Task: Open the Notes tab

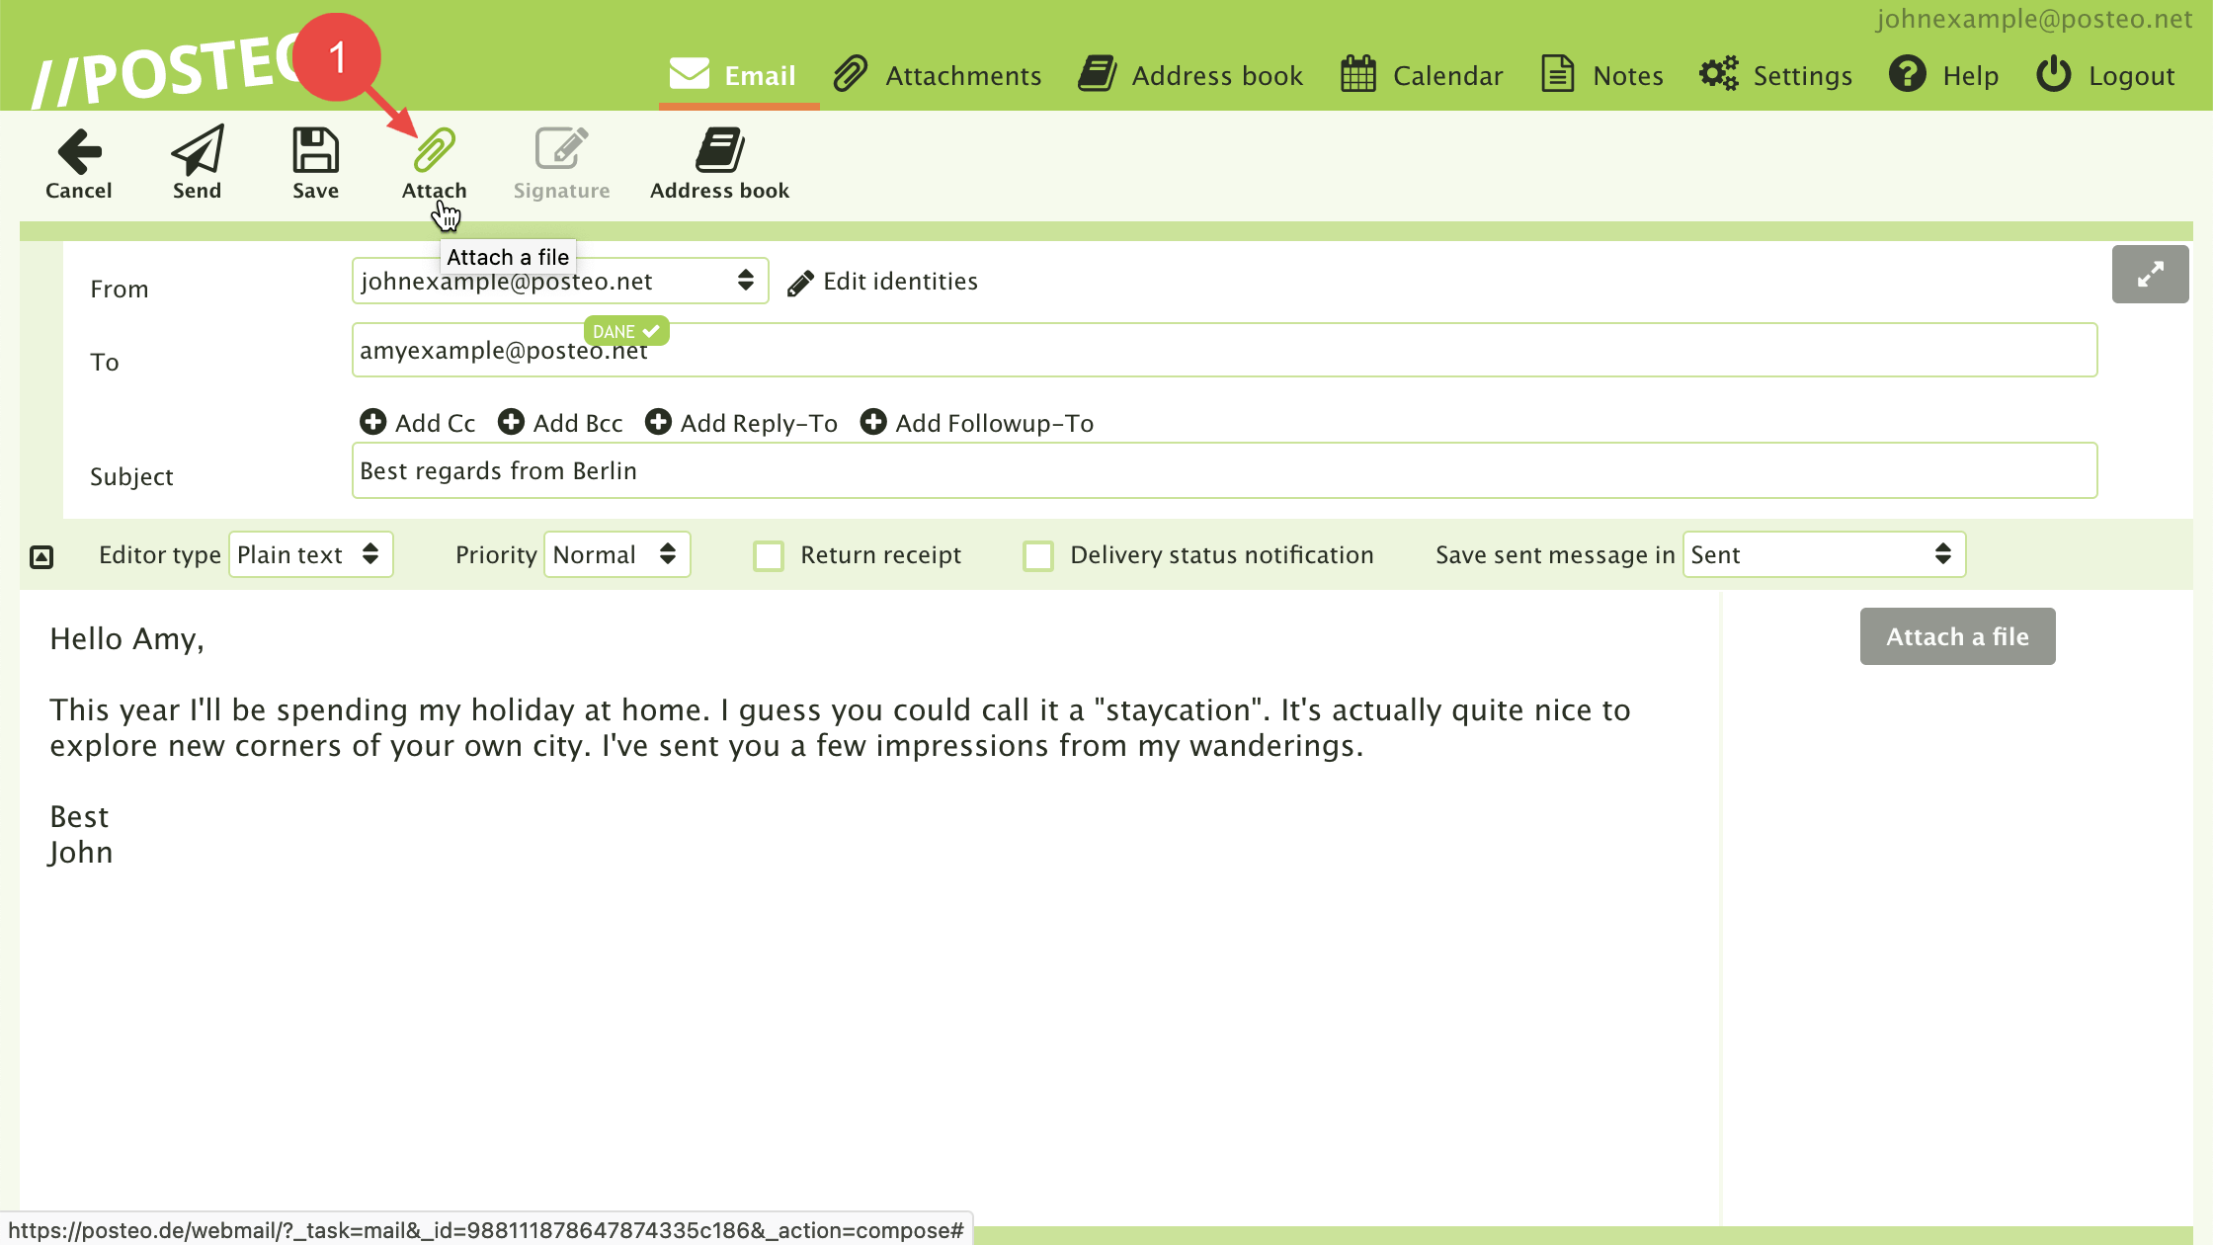Action: [1601, 75]
